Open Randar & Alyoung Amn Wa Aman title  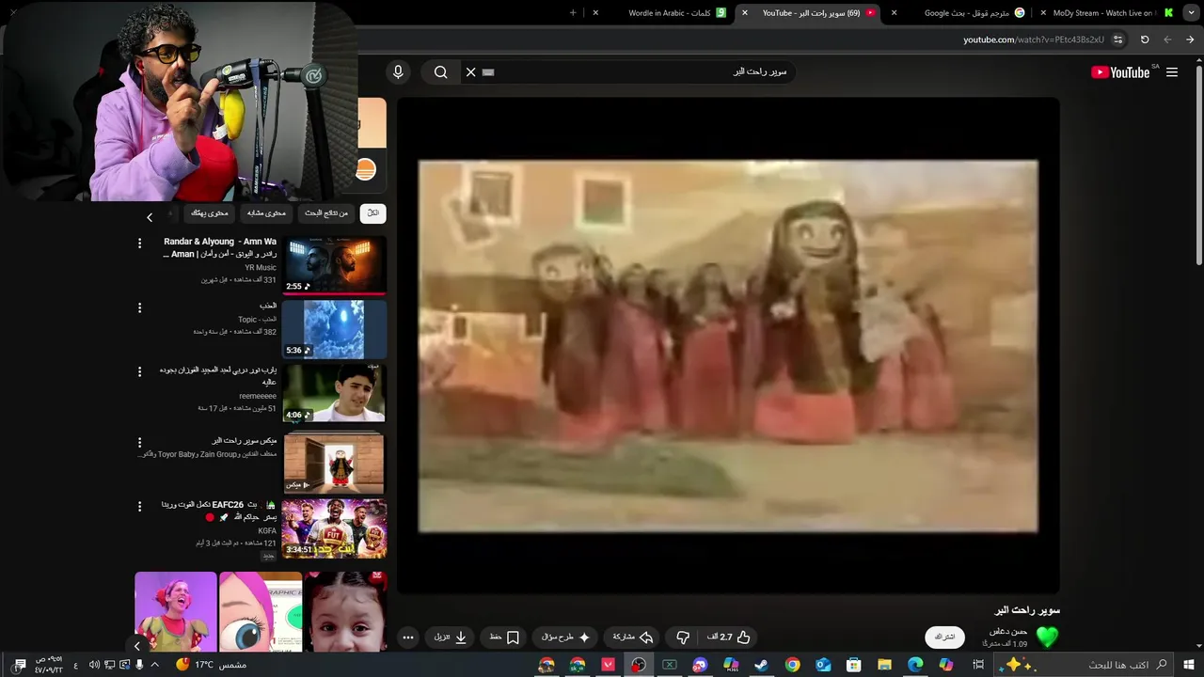coord(220,247)
